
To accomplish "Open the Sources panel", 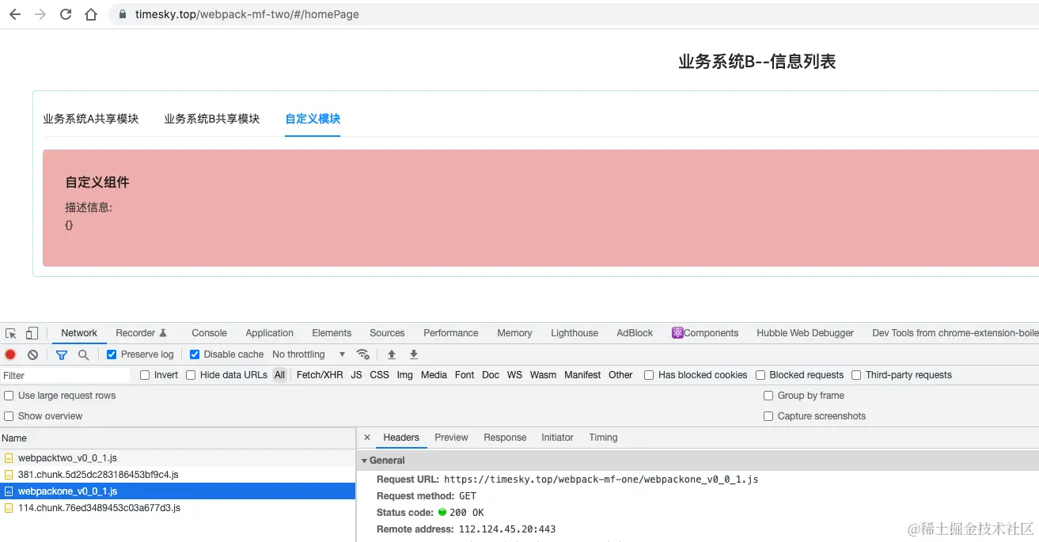I will click(x=387, y=333).
